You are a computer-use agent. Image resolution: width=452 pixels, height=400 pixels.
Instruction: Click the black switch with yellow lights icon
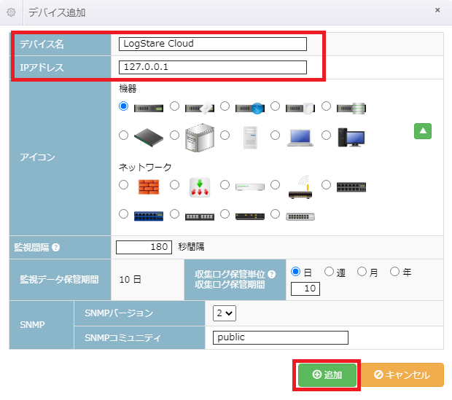[x=250, y=216]
